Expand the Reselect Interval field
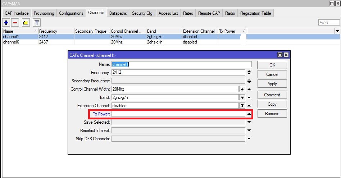This screenshot has height=178, width=341. click(249, 131)
